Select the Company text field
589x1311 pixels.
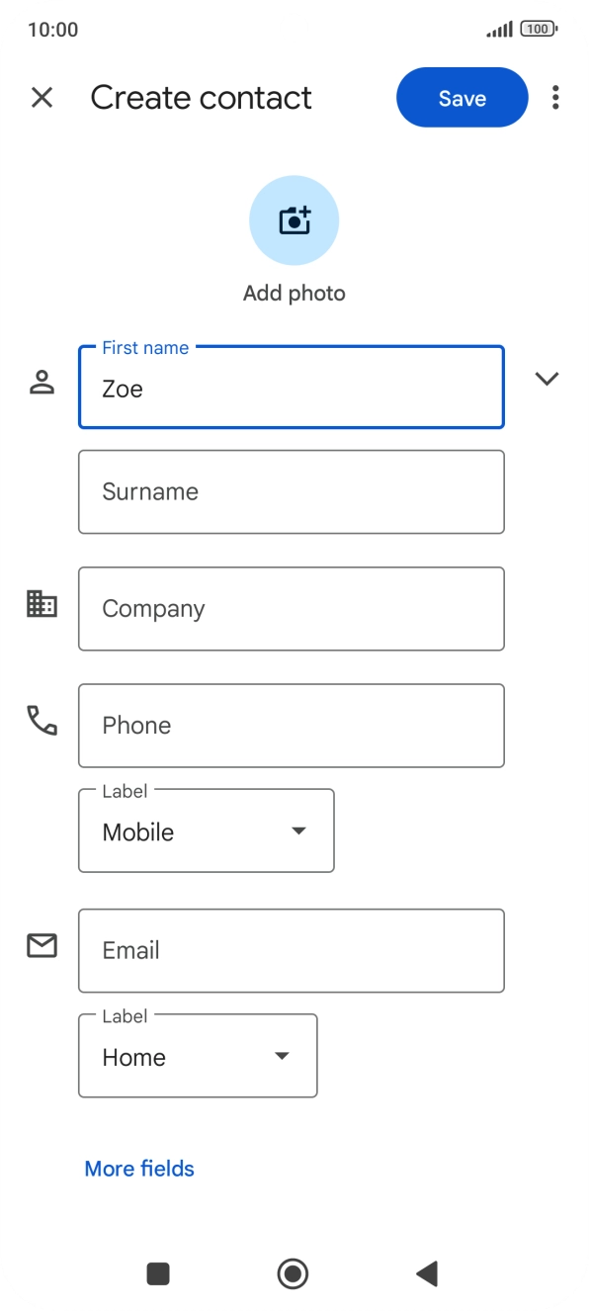pyautogui.click(x=291, y=608)
